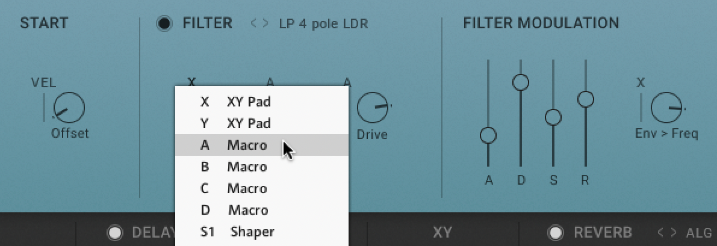This screenshot has height=246, width=717.
Task: Click the Attack slider handle
Action: [x=488, y=135]
